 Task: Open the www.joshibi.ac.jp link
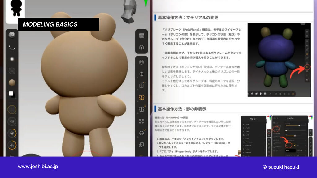coord(38,167)
